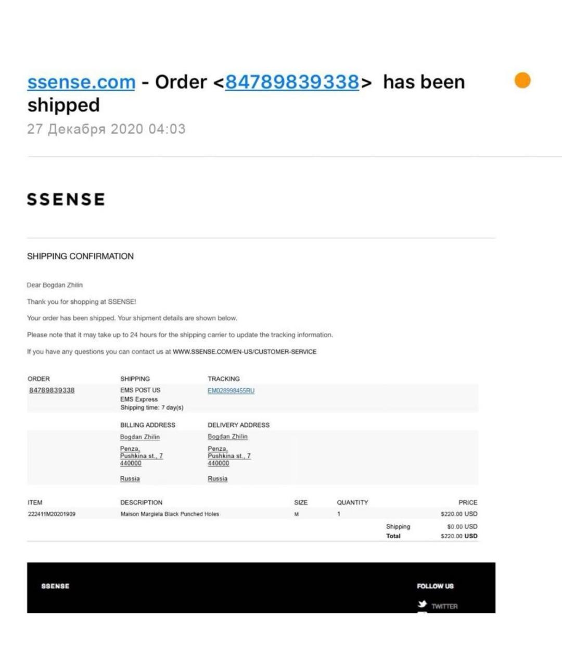Click the white SSENSE logo in black footer
Viewport: 562px width, 667px height.
(x=55, y=586)
